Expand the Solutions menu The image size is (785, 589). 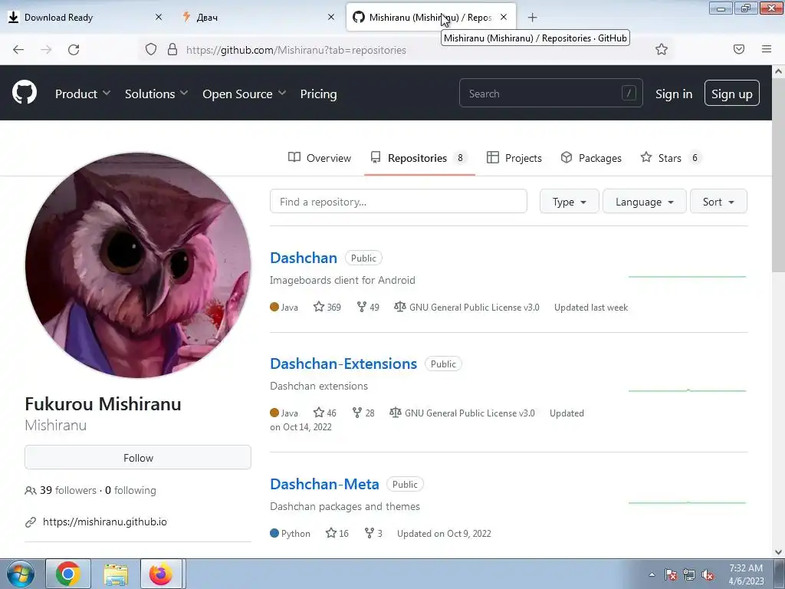156,94
